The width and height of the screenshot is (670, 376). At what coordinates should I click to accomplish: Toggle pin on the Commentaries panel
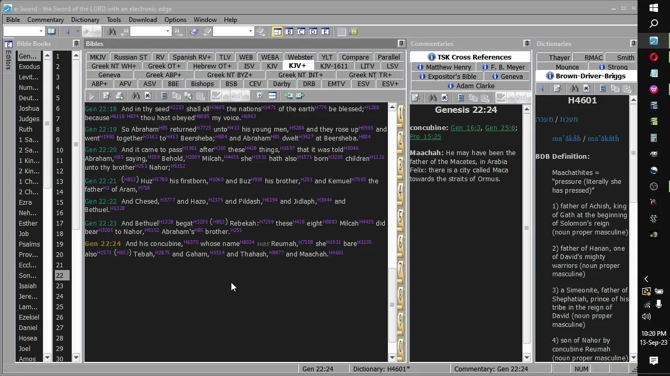pos(527,43)
